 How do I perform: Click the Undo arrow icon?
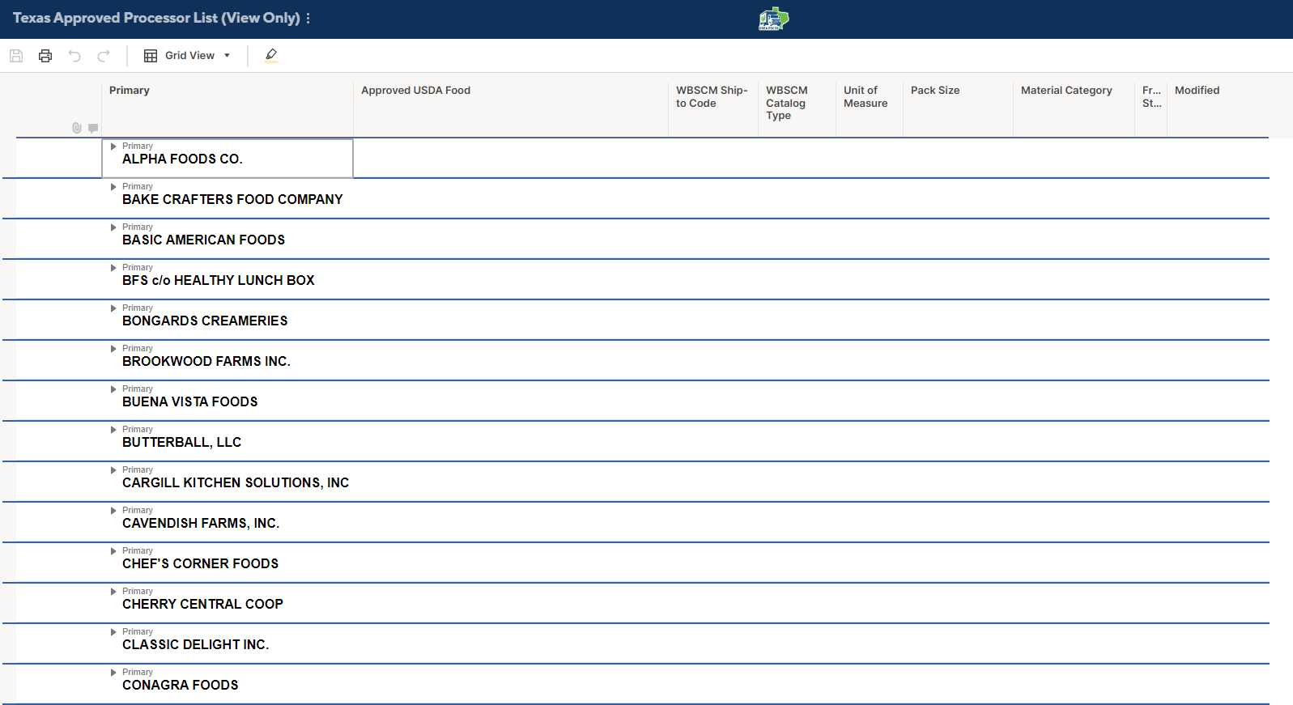click(x=74, y=56)
